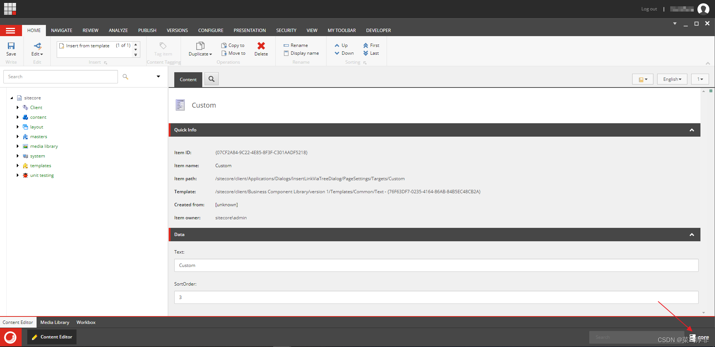Screen dimensions: 715x347
Task: Open the NAVIGATE ribbon tab
Action: (62, 31)
